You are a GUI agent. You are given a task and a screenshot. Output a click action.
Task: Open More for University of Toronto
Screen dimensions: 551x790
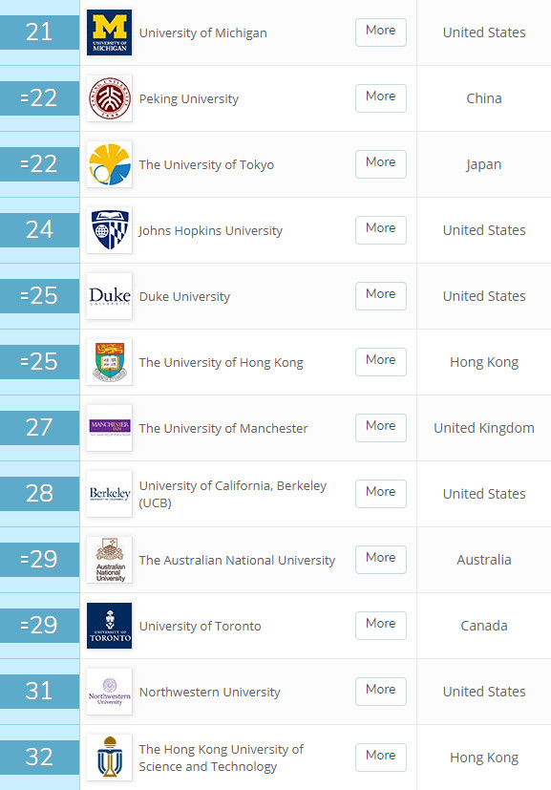(381, 626)
